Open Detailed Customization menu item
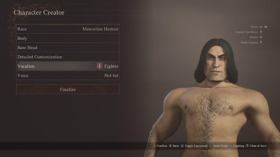The image size is (280, 157). (x=68, y=57)
